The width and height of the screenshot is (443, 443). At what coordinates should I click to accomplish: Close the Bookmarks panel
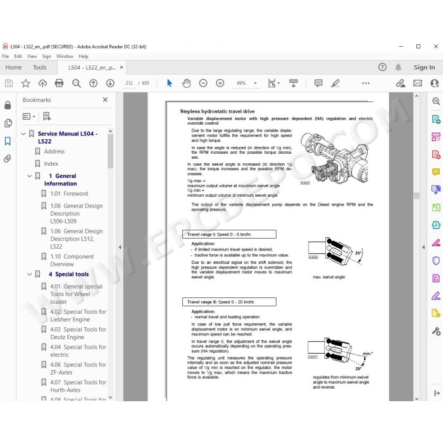tap(105, 100)
